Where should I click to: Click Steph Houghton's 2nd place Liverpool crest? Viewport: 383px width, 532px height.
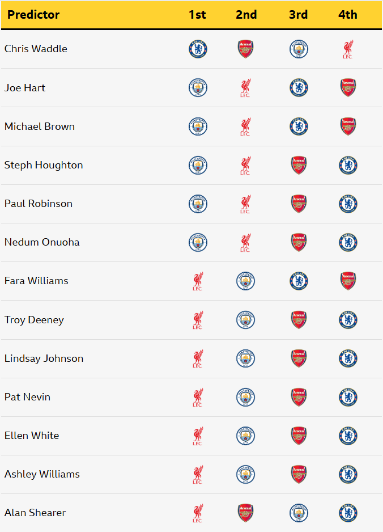[x=245, y=165]
